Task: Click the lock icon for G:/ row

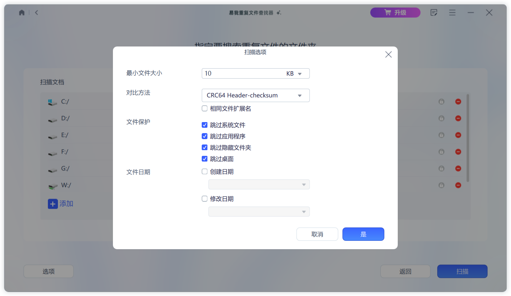Action: click(x=441, y=169)
